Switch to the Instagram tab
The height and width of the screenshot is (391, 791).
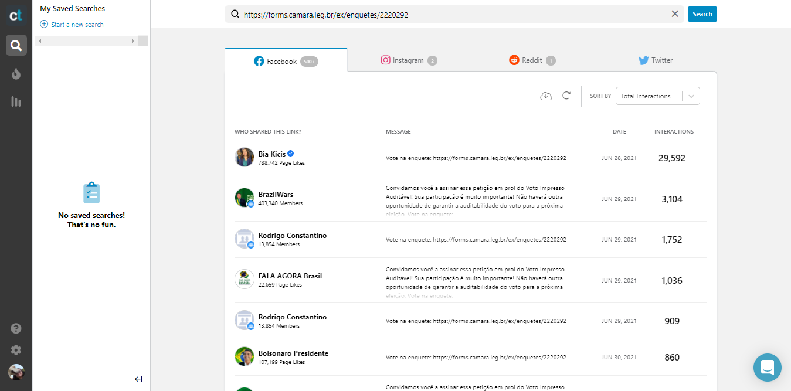tap(409, 60)
